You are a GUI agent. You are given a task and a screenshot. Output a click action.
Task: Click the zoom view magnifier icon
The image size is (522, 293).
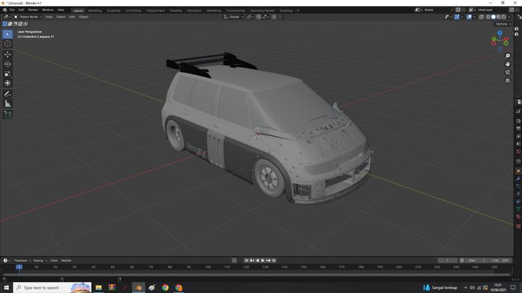pyautogui.click(x=508, y=56)
